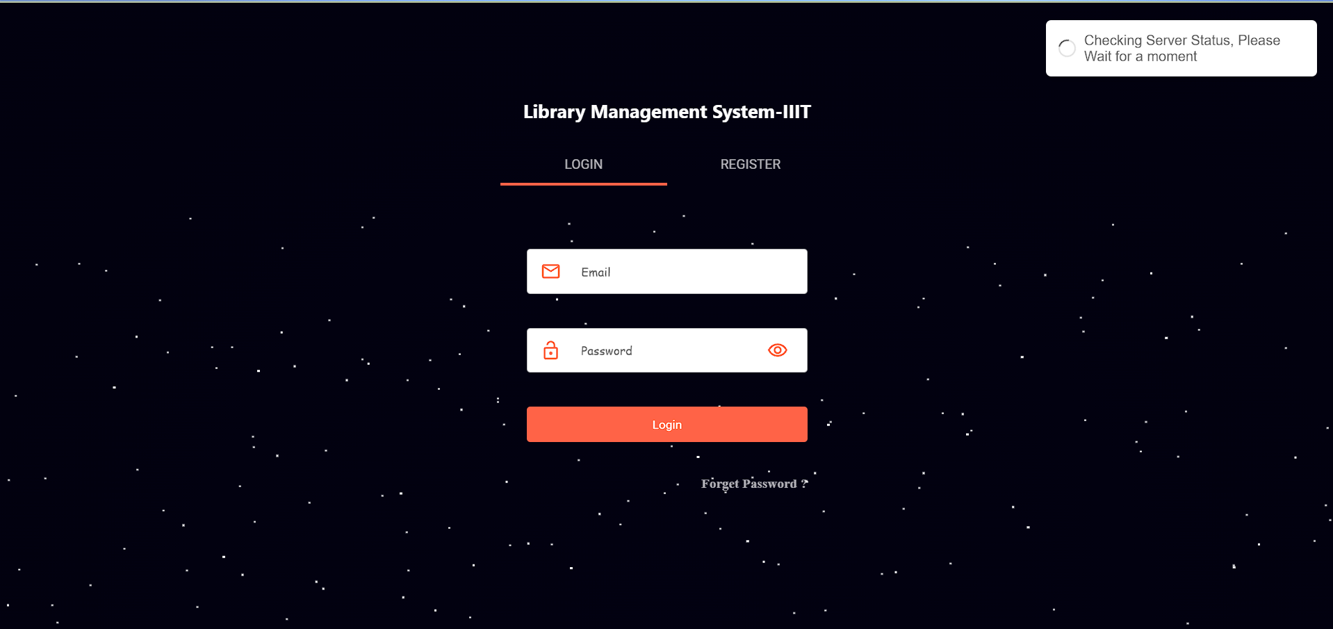Click the loading spinner in the notification
1333x629 pixels.
(x=1066, y=48)
